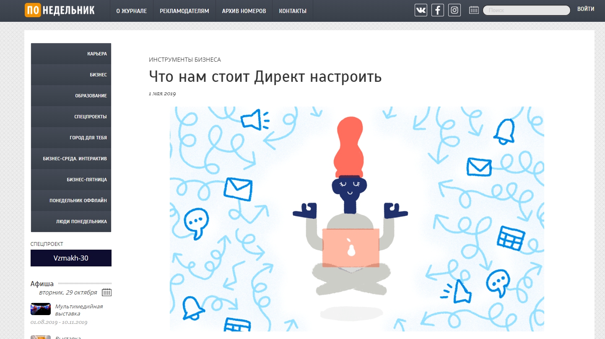Click the Vzmakh-30 special project banner
Image resolution: width=605 pixels, height=339 pixels.
point(71,258)
